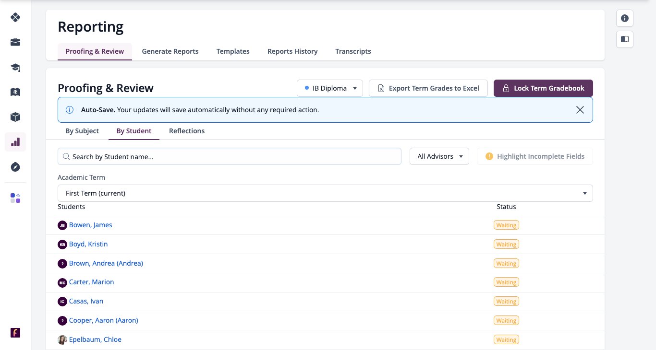Open the compass icon in sidebar

[15, 167]
